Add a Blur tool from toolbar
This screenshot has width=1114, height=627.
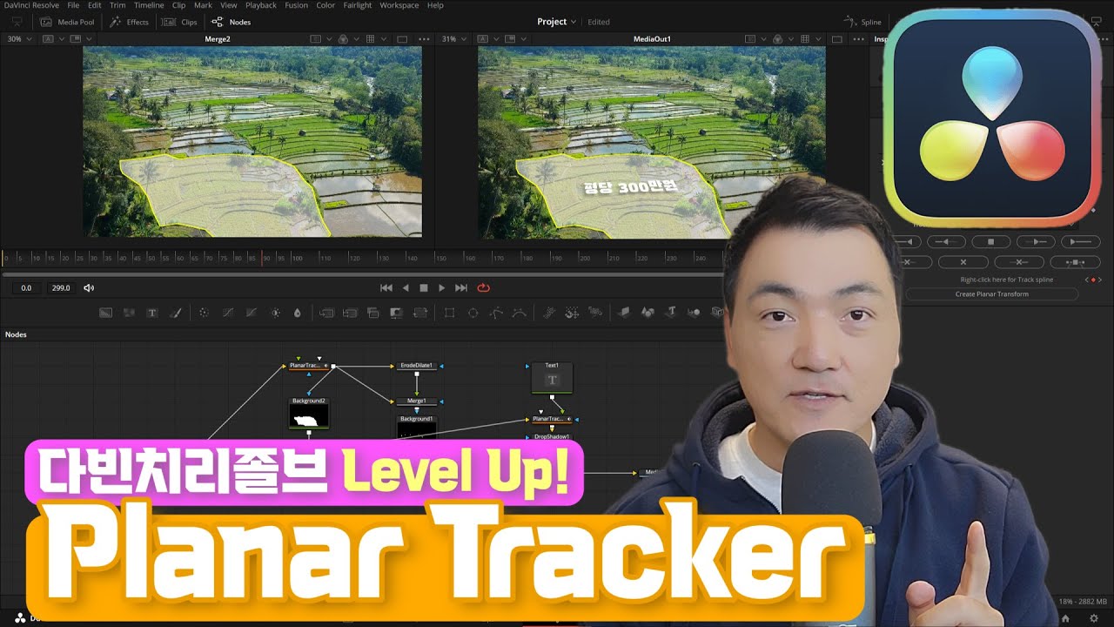tap(298, 313)
